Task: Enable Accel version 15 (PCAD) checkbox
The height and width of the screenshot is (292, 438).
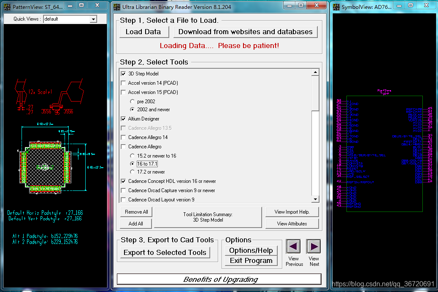Action: point(124,92)
